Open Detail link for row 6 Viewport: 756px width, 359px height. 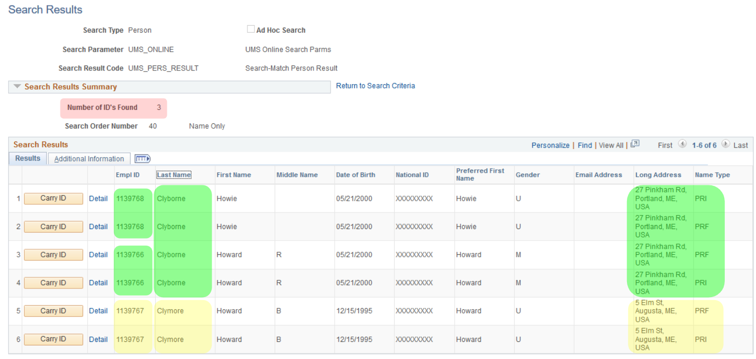click(x=98, y=339)
